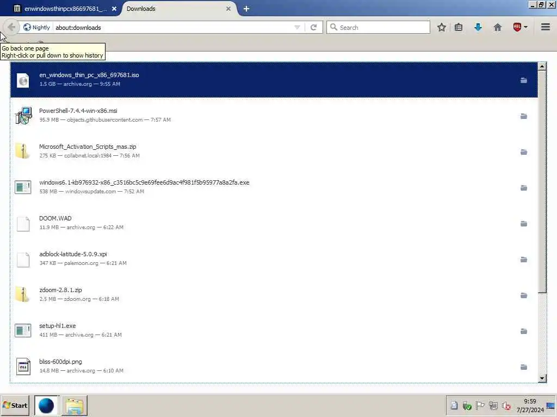
Task: Close the Downloads tab
Action: click(x=228, y=9)
